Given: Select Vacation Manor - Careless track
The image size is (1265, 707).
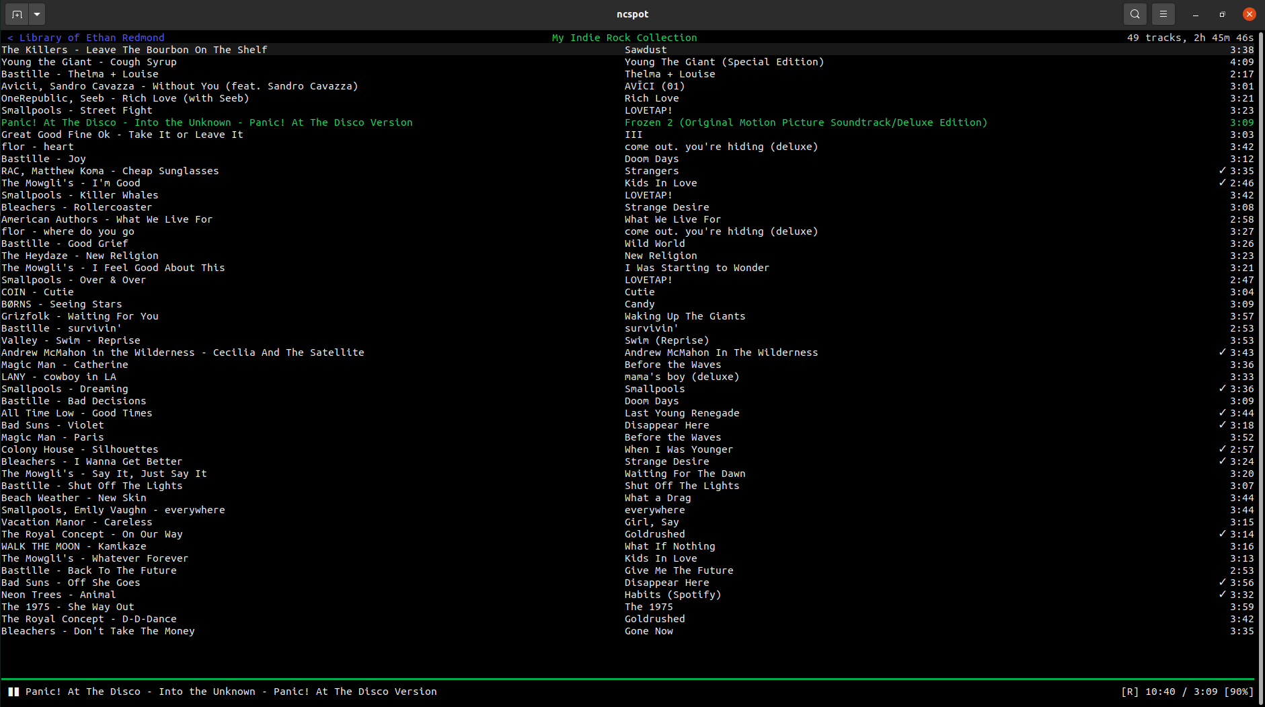Looking at the screenshot, I should (x=627, y=522).
